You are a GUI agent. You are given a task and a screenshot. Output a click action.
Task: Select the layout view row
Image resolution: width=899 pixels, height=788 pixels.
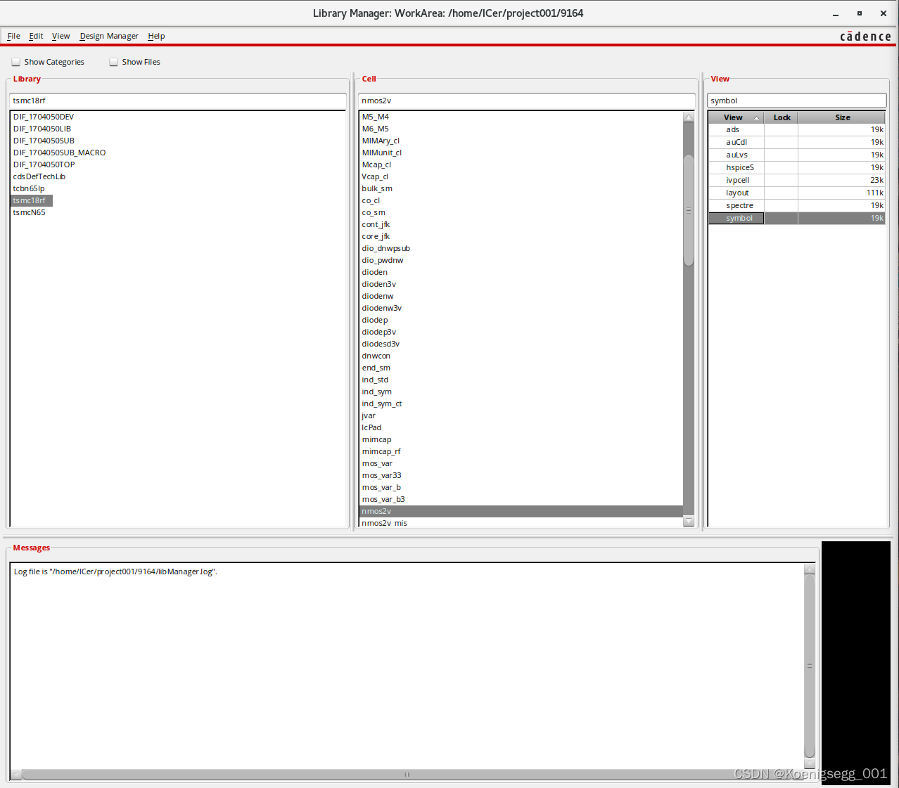[x=796, y=193]
